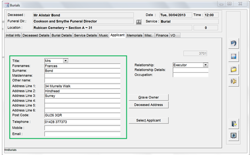The image size is (250, 155).
Task: Click the empty Email field
Action: (82, 134)
